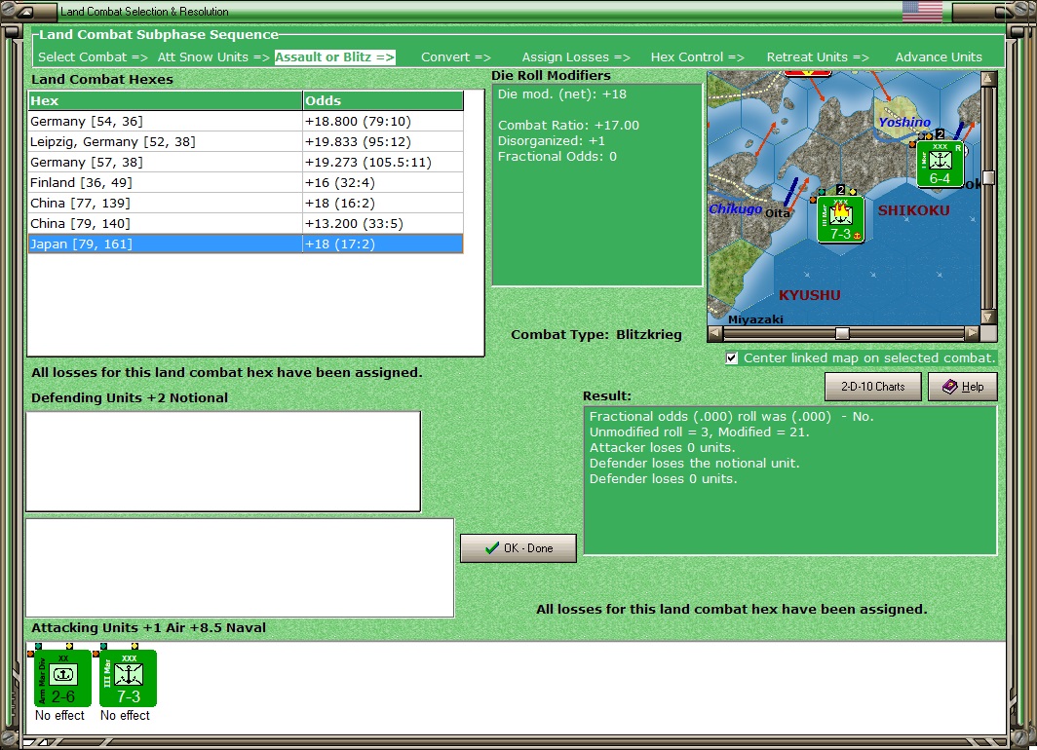
Task: Click the KYUSHU label on the map
Action: (809, 295)
